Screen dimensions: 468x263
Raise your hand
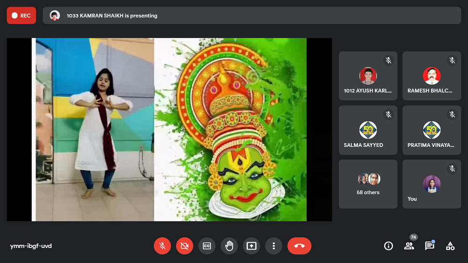click(x=229, y=246)
